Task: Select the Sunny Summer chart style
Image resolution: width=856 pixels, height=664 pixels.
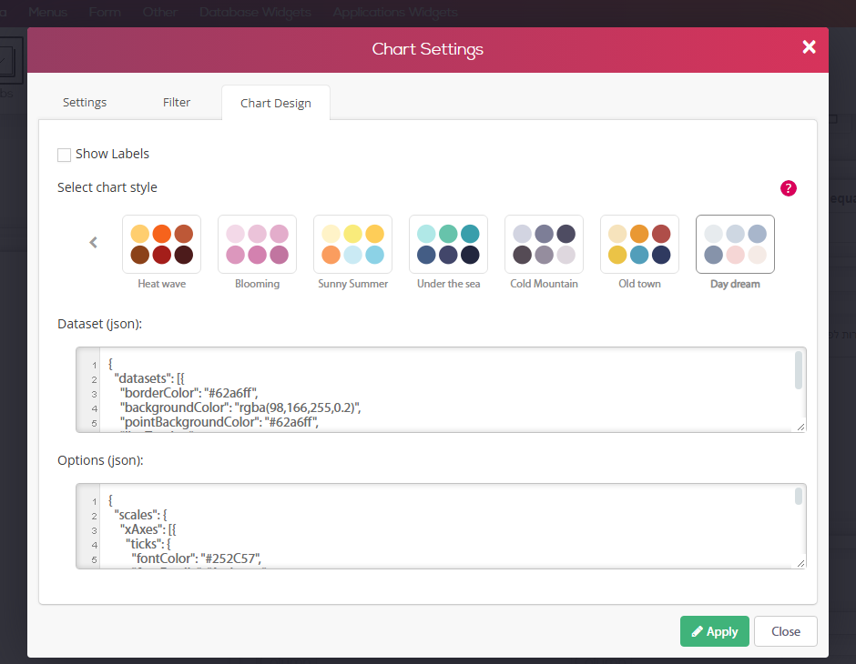Action: [x=352, y=245]
